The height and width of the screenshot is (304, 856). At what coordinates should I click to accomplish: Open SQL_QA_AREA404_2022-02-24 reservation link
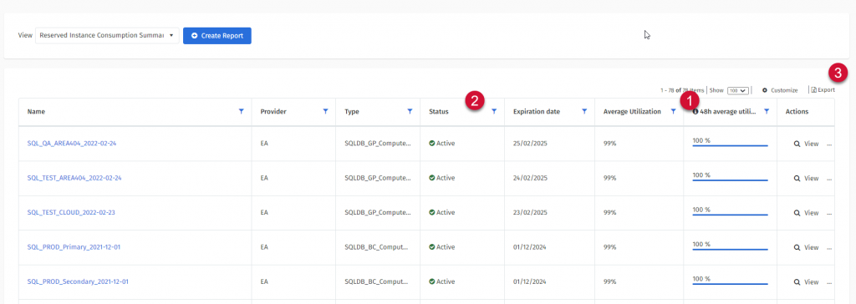72,144
